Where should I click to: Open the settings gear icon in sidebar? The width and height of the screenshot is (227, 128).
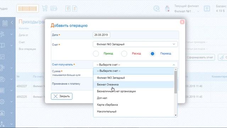point(2,102)
